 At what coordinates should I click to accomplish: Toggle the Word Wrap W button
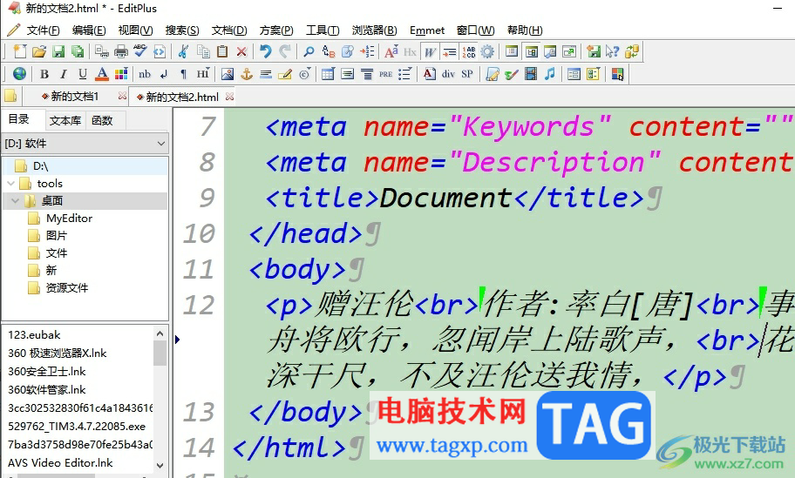point(430,51)
